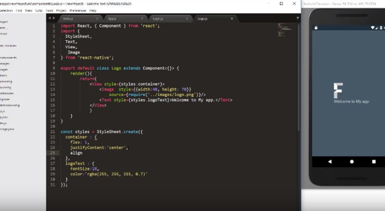Screen dimensions: 385x211
Task: Click line number 25 in gutter
Action: pos(53,153)
